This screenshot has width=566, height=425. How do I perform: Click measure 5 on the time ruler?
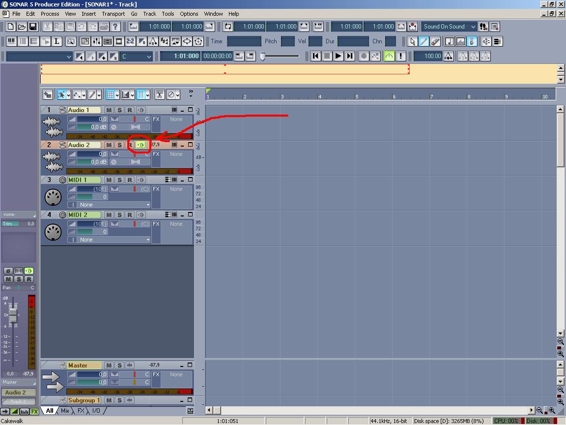coord(357,96)
